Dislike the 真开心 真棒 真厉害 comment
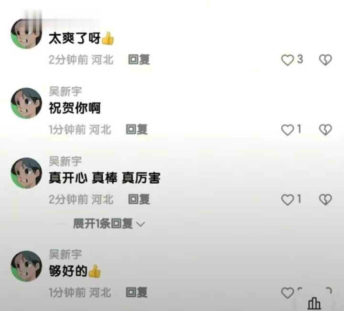This screenshot has width=344, height=311. 325,200
